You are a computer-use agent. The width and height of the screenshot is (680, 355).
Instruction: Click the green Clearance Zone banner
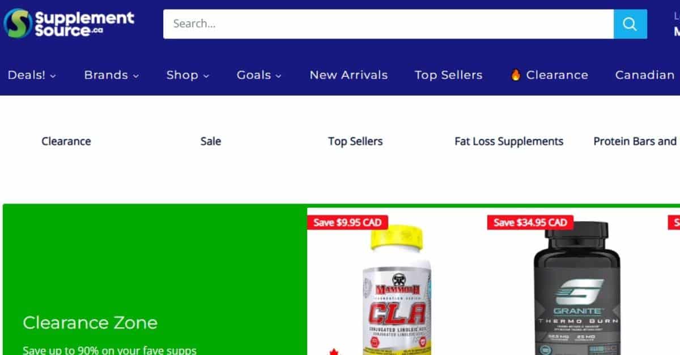155,280
